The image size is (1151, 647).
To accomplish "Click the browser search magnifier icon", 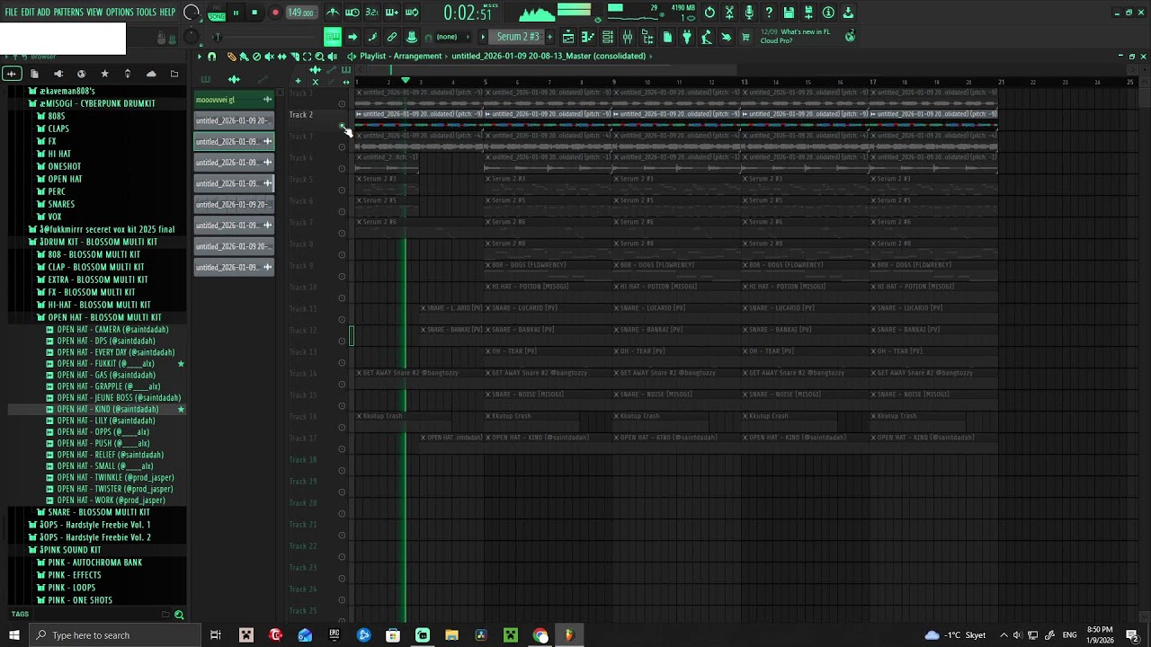I will point(179,615).
